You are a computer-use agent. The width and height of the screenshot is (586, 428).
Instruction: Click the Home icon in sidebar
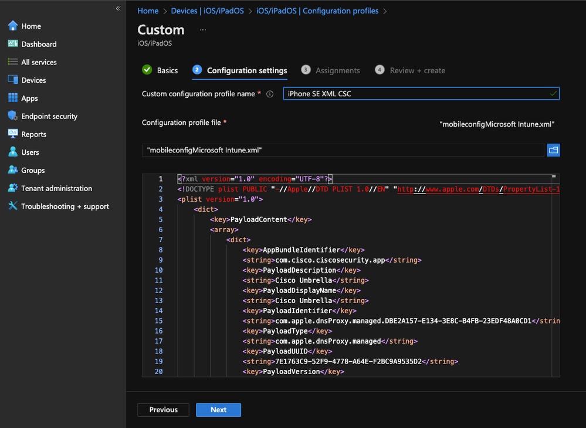click(12, 26)
